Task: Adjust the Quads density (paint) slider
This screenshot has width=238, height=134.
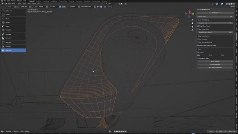Action: (215, 32)
